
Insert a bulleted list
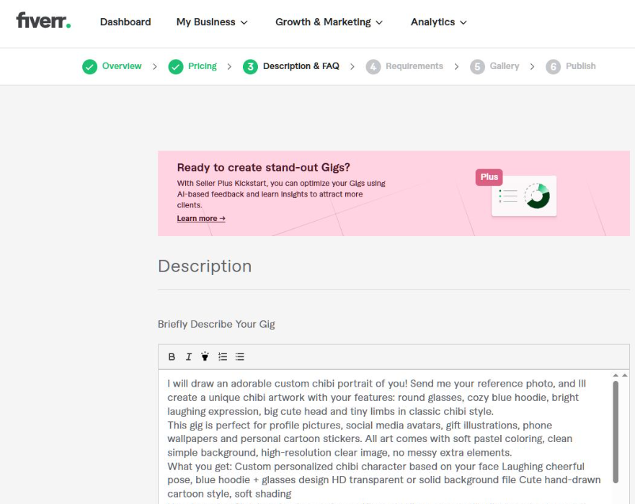240,357
